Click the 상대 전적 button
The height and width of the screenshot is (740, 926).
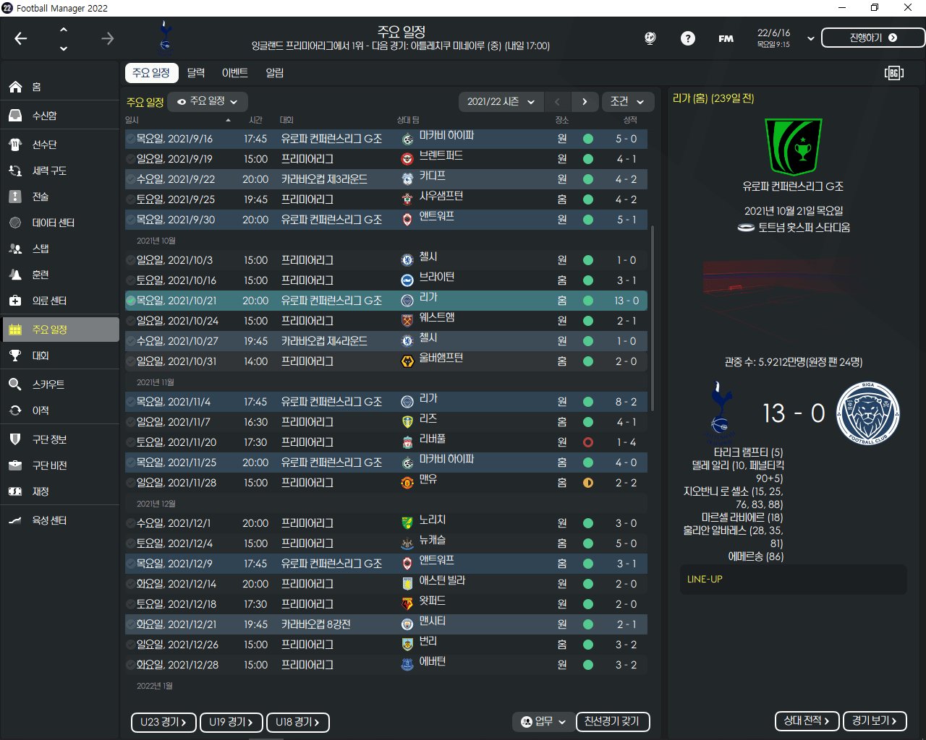tap(807, 720)
